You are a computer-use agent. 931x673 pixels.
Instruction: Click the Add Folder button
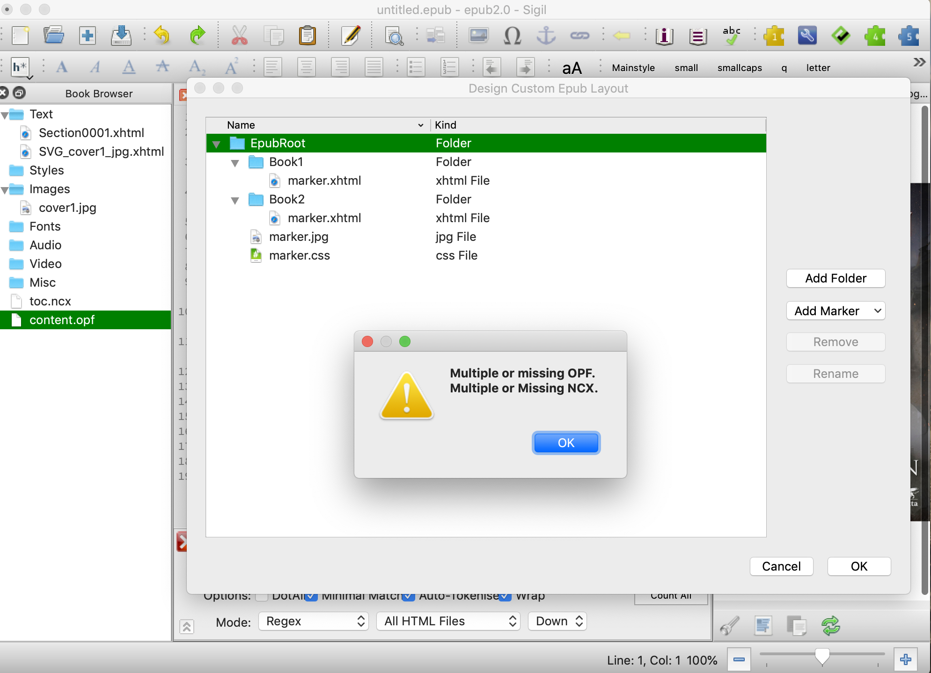(x=836, y=278)
